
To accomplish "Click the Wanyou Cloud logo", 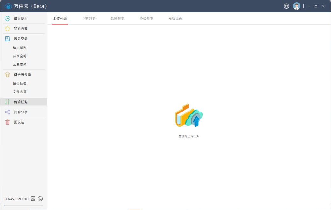I will (8, 6).
